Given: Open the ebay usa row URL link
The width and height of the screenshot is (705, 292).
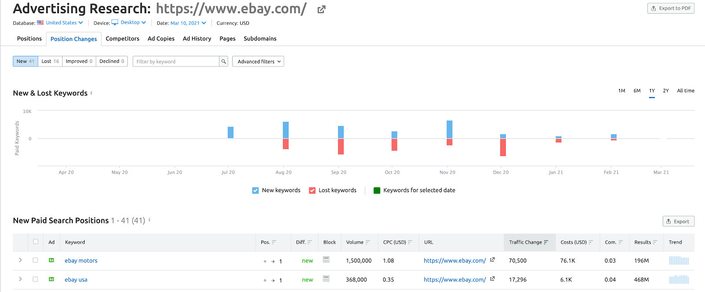Looking at the screenshot, I should 455,279.
